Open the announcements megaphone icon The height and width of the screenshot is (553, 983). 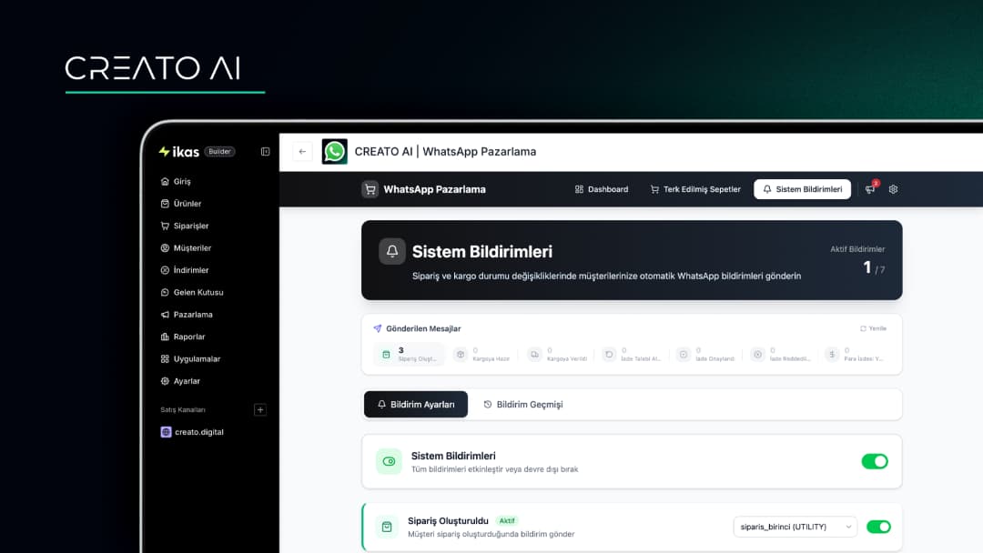click(x=870, y=189)
